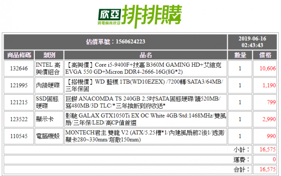The image size is (281, 176).
Task: Select product code 121995
Action: coord(19,85)
